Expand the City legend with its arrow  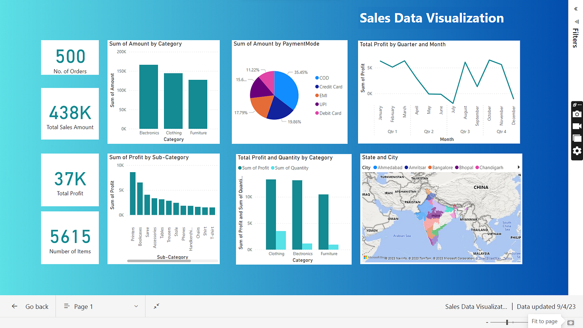(x=519, y=167)
